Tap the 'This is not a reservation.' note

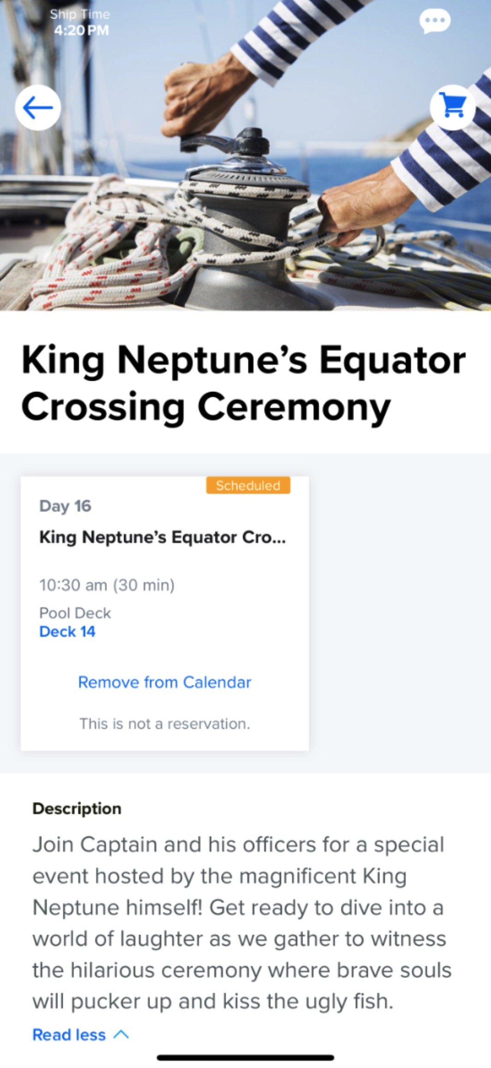[x=165, y=723]
